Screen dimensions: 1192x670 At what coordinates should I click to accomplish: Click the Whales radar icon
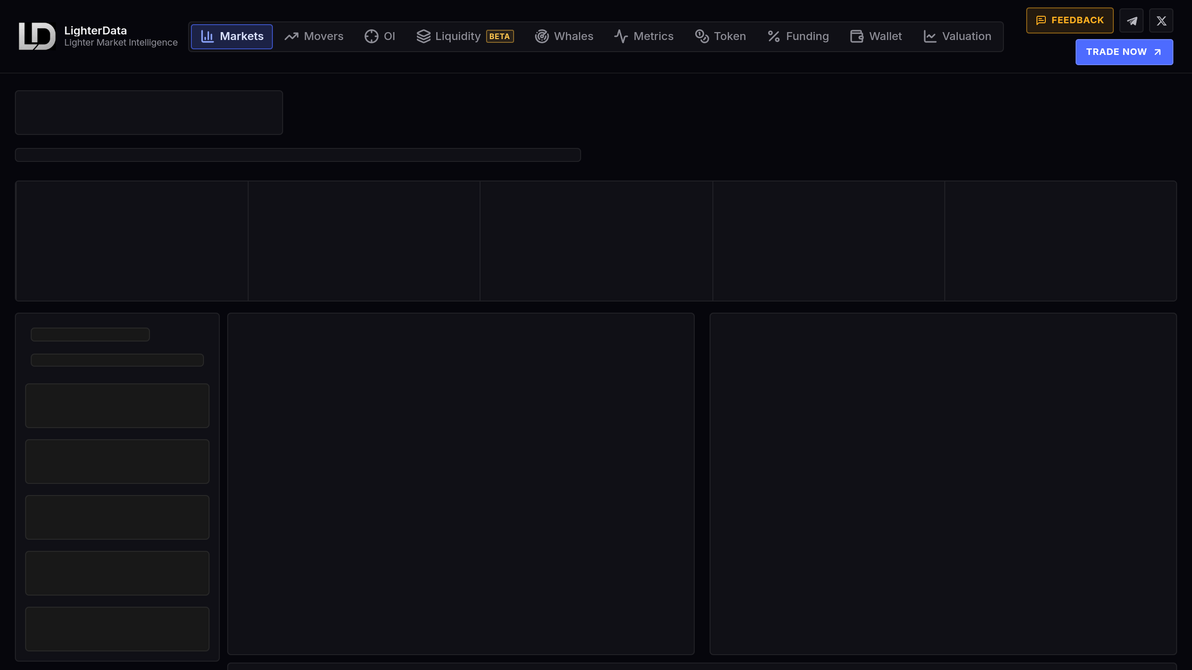[542, 36]
